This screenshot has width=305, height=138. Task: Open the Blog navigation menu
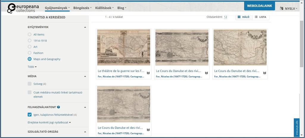pyautogui.click(x=122, y=8)
